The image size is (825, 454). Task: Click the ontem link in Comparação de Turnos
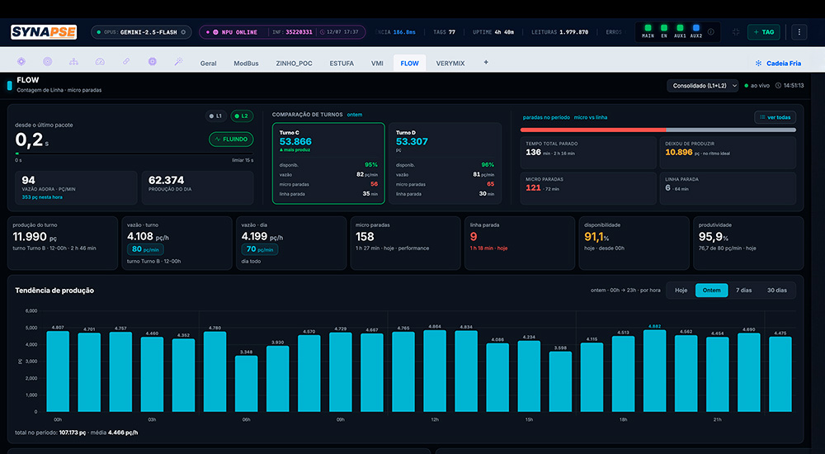tap(354, 114)
